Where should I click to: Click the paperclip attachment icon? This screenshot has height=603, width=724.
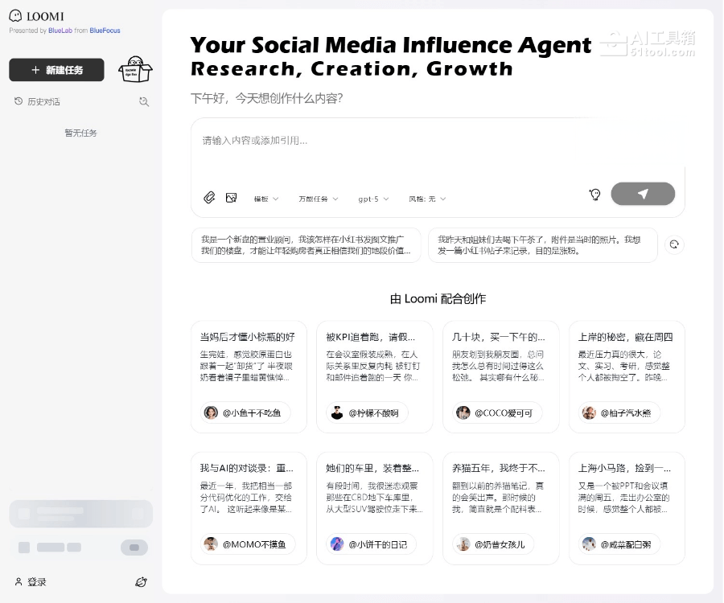pos(209,198)
